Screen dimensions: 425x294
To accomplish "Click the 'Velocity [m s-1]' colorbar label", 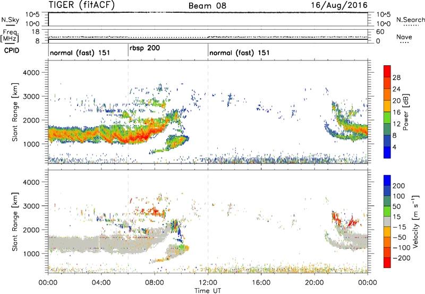I will [415, 221].
